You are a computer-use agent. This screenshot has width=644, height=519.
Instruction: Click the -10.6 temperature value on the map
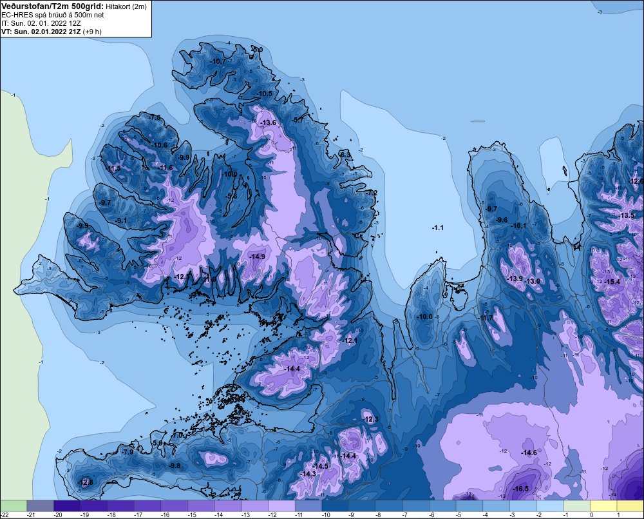coord(160,145)
